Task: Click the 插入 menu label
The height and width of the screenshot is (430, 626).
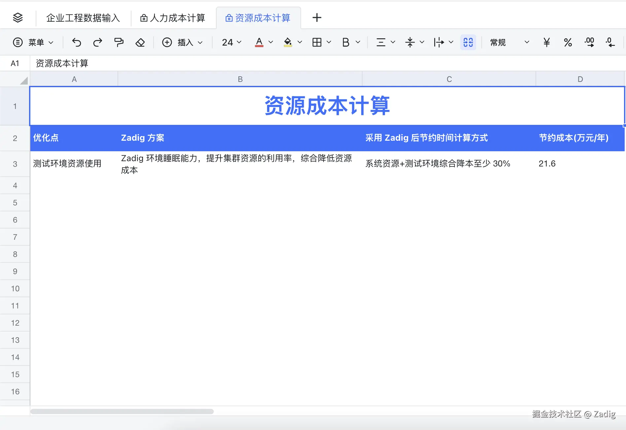Action: [185, 42]
